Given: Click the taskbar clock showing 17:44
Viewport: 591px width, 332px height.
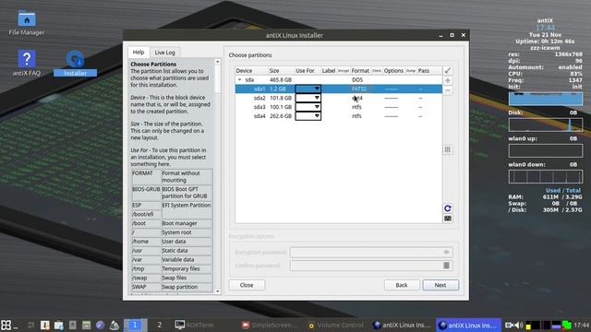Looking at the screenshot, I should 582,325.
